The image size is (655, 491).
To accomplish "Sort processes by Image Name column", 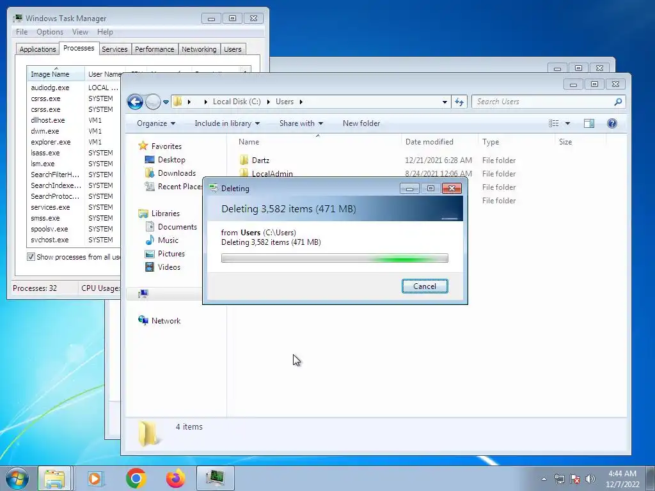I will tap(56, 74).
